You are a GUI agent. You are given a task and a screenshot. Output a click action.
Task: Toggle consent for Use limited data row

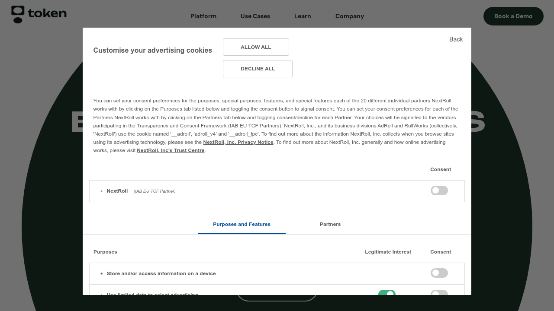(x=439, y=294)
